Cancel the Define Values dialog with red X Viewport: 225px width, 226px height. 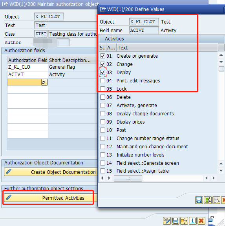point(223,200)
